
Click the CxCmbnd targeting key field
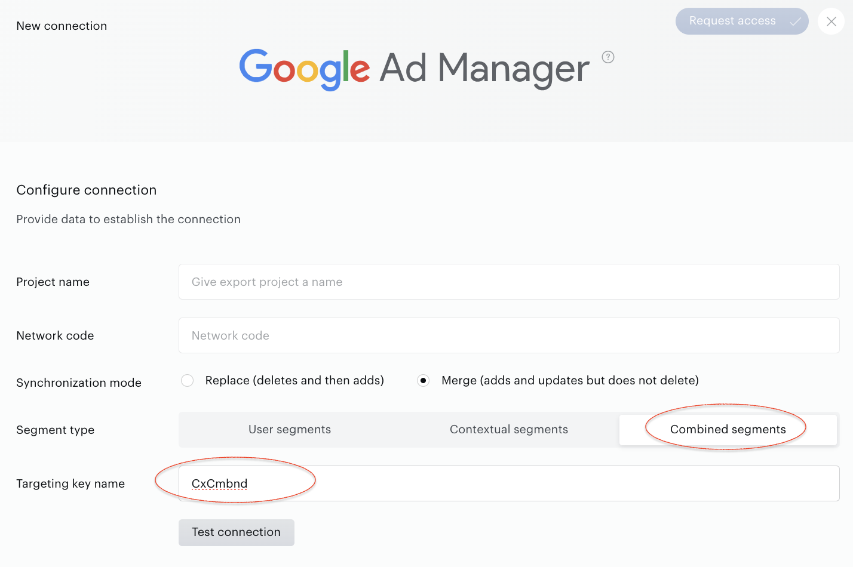pyautogui.click(x=509, y=483)
